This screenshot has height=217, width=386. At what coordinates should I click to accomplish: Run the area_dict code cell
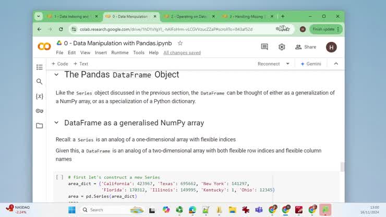(x=59, y=177)
